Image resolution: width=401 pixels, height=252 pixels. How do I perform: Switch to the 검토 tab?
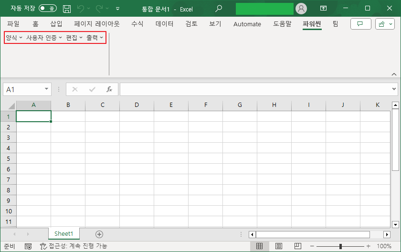[x=191, y=24]
